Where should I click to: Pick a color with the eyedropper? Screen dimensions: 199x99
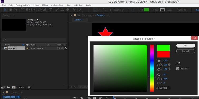pos(178,64)
